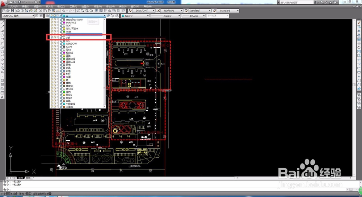Image resolution: width=362 pixels, height=197 pixels.
Task: Select the Multiline Text A tool
Action: tap(2, 97)
